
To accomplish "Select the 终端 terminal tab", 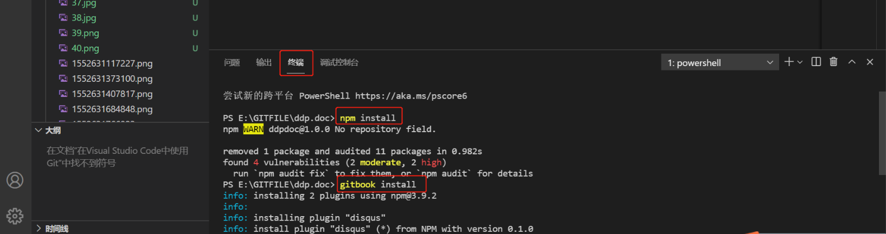I will 296,63.
